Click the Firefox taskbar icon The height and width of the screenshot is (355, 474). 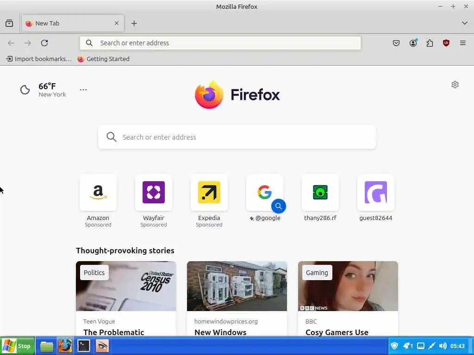click(x=65, y=346)
